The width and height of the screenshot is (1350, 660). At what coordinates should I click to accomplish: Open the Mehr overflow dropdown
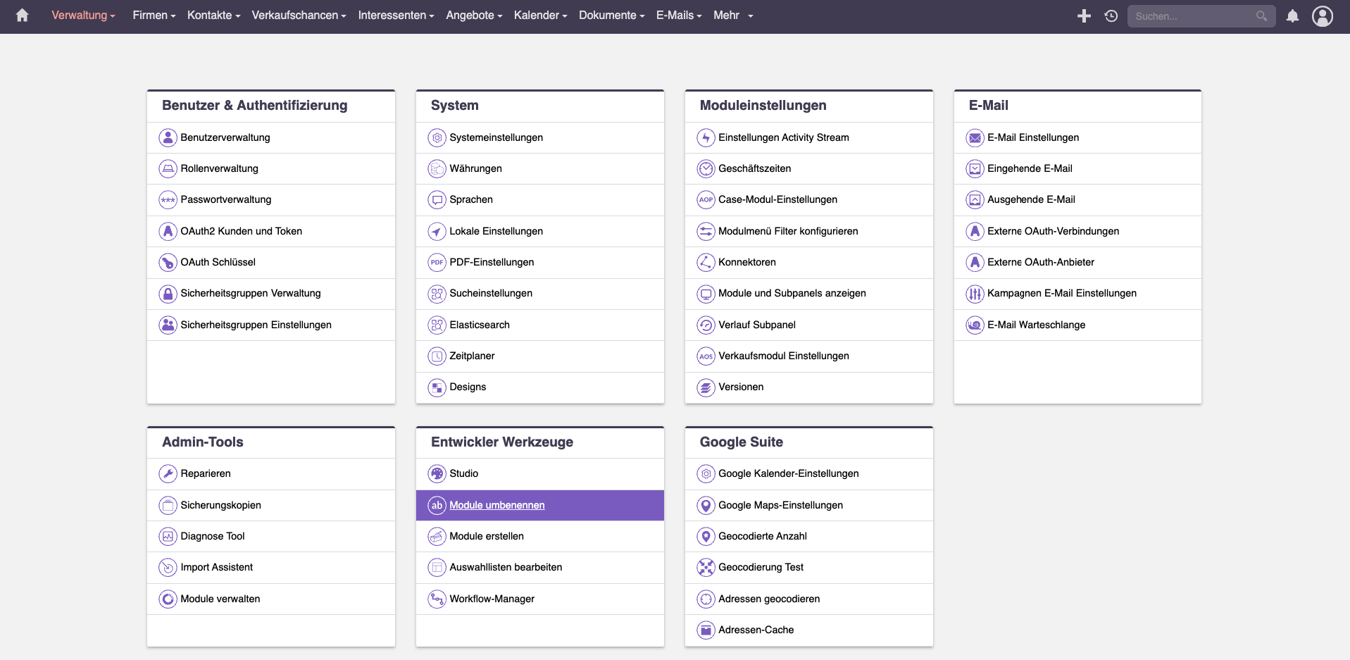(x=732, y=15)
